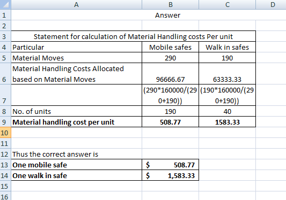
Task: Click the units value 40
Action: (x=228, y=111)
